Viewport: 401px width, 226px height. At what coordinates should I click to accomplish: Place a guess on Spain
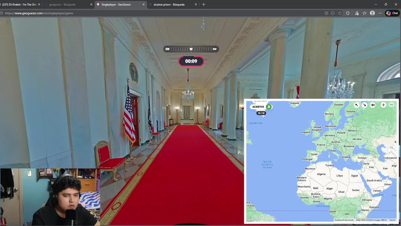[314, 154]
